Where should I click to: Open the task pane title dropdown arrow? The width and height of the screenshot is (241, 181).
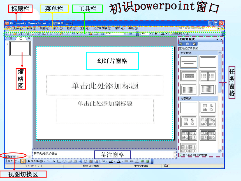click(x=217, y=40)
